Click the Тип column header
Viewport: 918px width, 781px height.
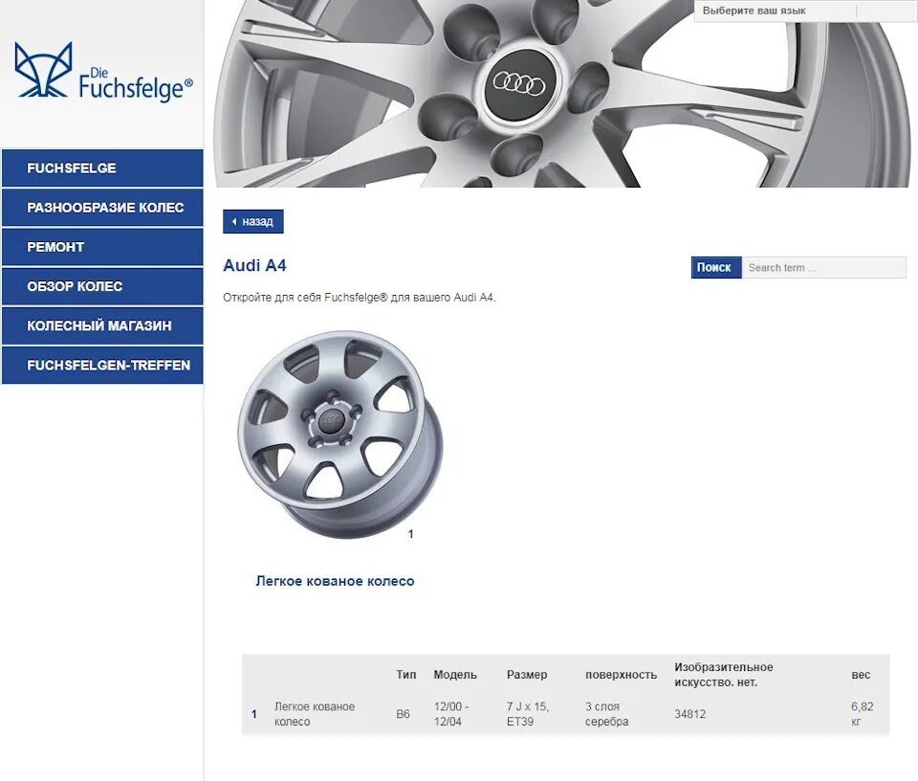click(x=405, y=675)
